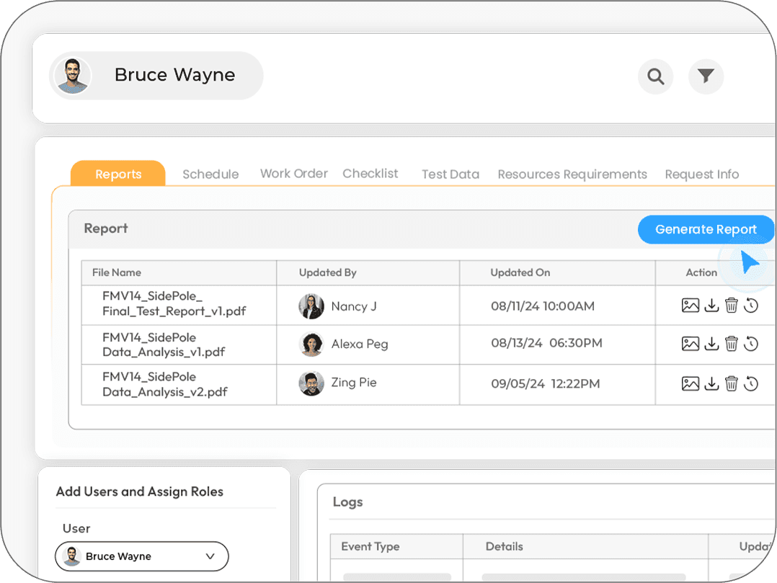Show version history for Data_Analysis_v2.pdf
The height and width of the screenshot is (583, 777).
tap(751, 383)
